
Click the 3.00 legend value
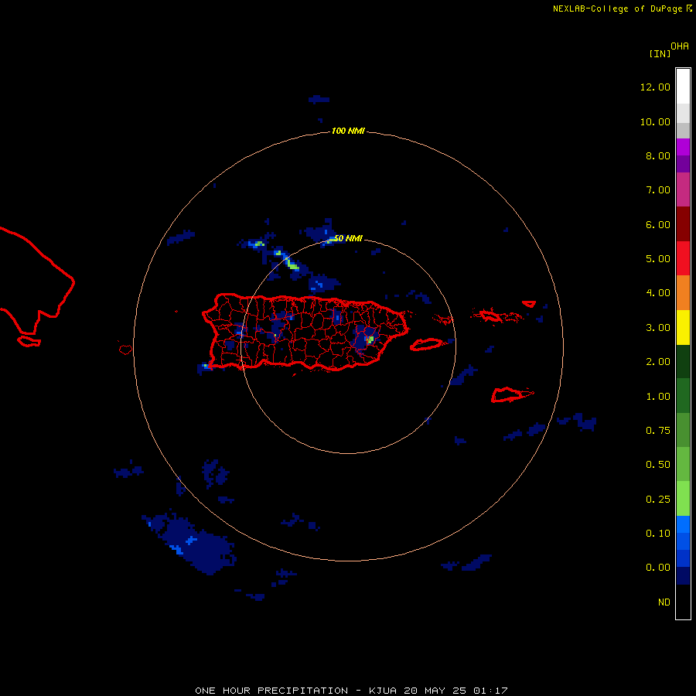pos(658,328)
